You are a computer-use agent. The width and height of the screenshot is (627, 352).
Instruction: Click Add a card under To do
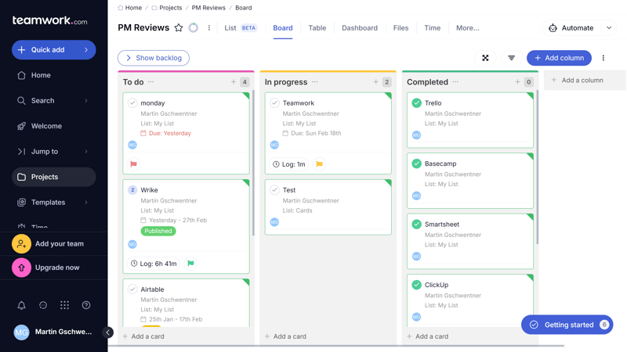pos(143,336)
